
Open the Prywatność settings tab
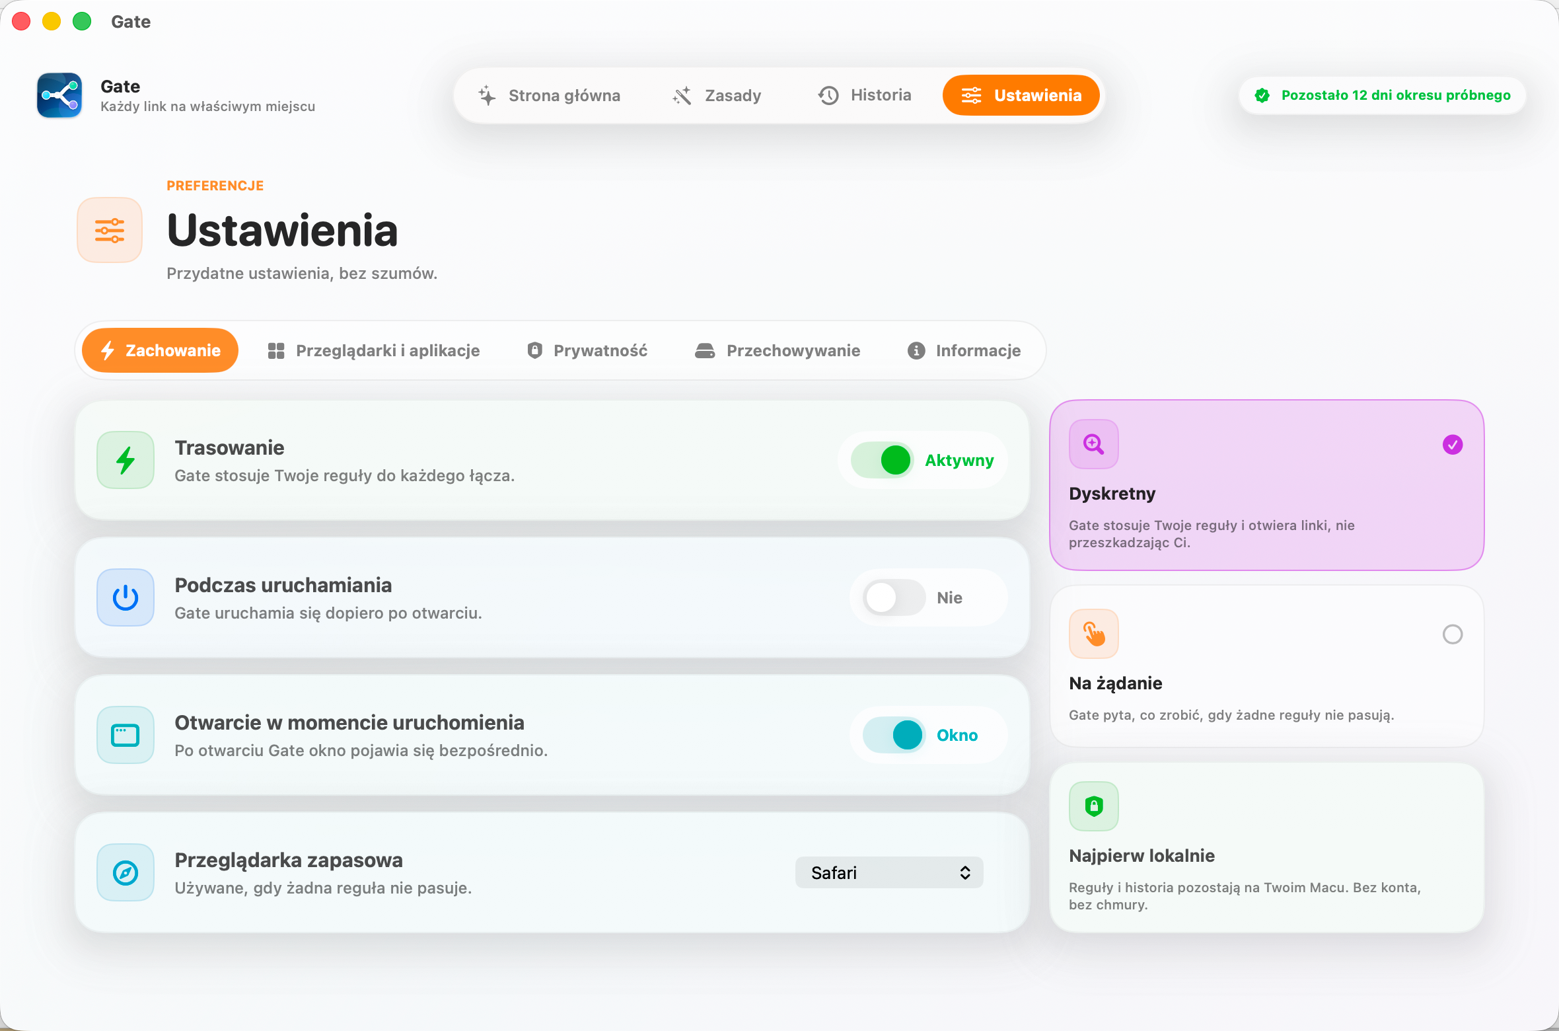click(587, 350)
